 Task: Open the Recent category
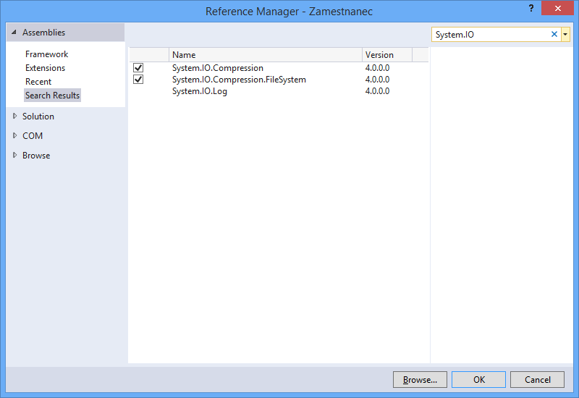point(38,82)
